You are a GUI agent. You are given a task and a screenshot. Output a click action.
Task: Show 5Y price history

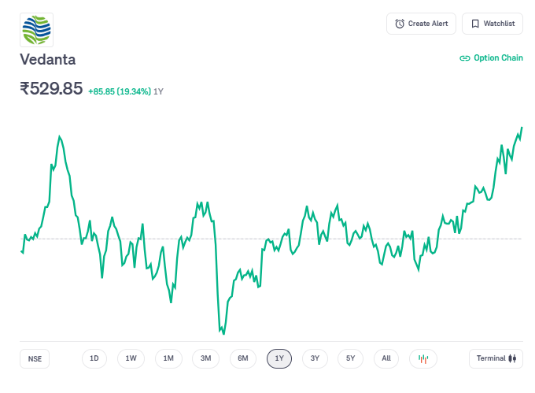click(x=351, y=358)
